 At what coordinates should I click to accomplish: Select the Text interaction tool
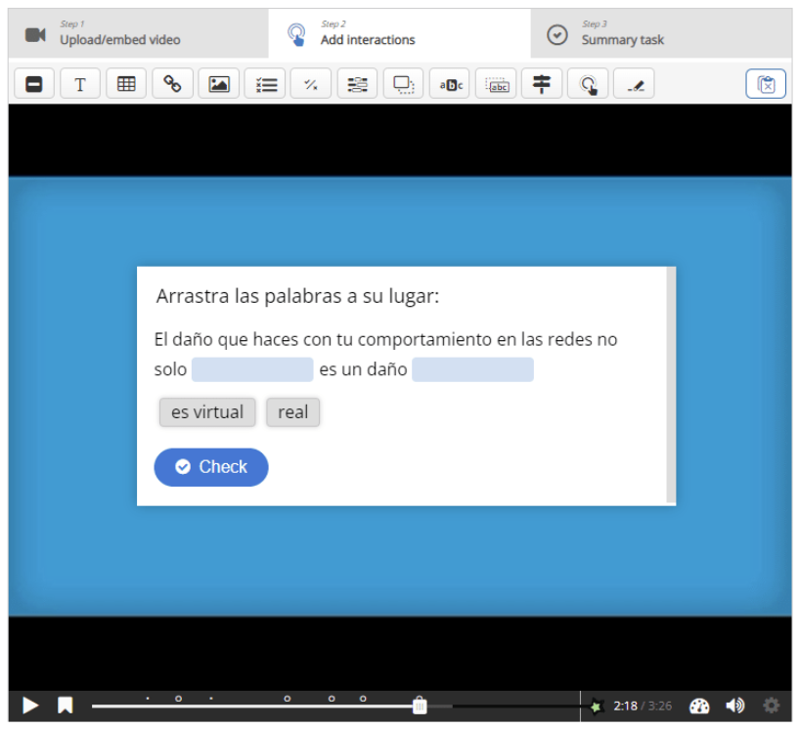pyautogui.click(x=80, y=83)
